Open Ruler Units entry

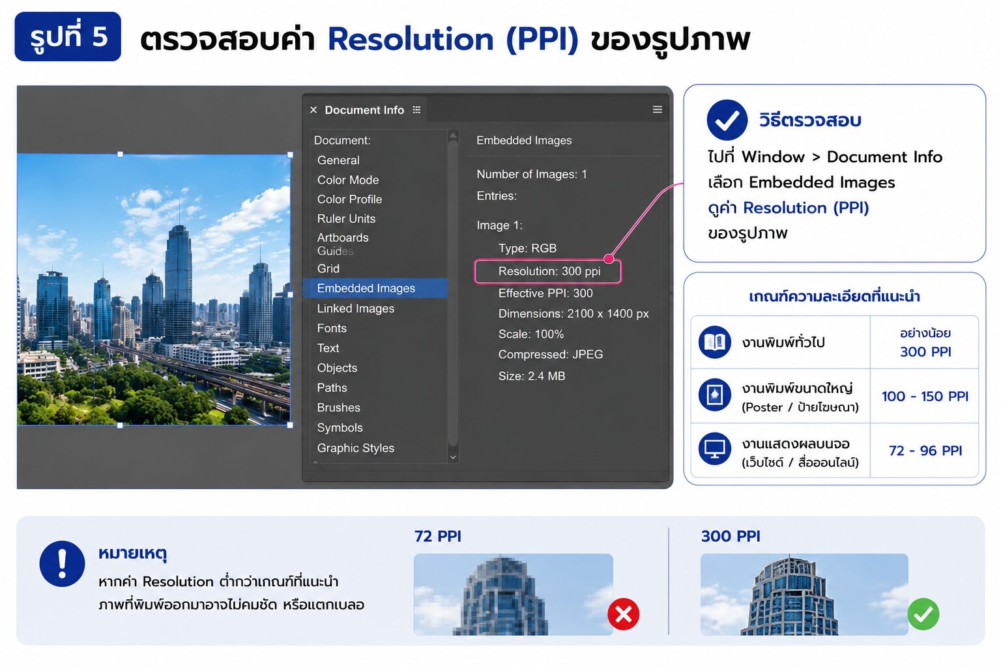pyautogui.click(x=346, y=219)
